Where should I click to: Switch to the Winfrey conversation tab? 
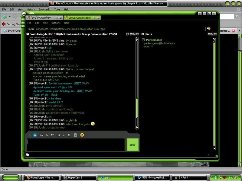click(x=42, y=18)
